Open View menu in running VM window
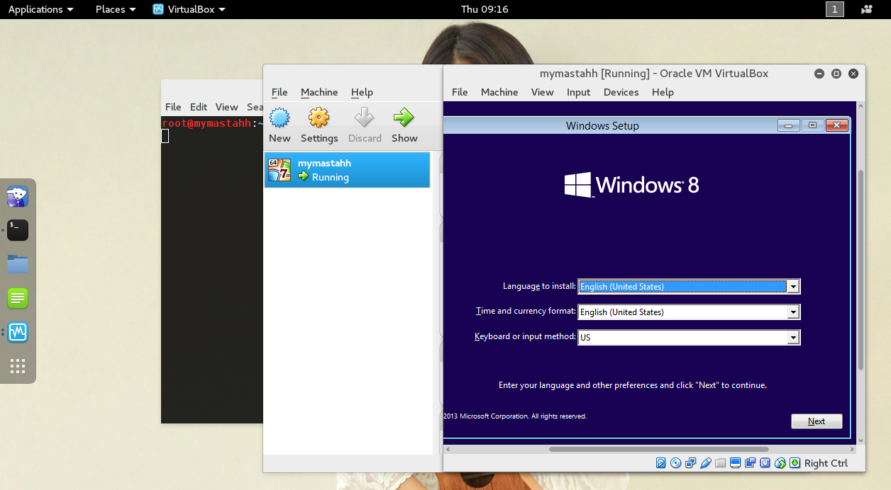Image resolution: width=891 pixels, height=490 pixels. (x=542, y=92)
